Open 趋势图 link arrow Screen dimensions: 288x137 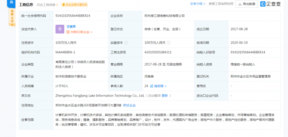[160, 86]
